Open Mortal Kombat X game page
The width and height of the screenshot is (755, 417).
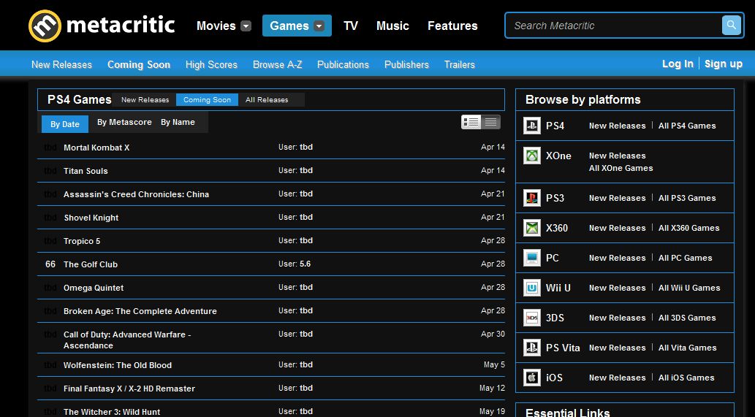pyautogui.click(x=96, y=148)
